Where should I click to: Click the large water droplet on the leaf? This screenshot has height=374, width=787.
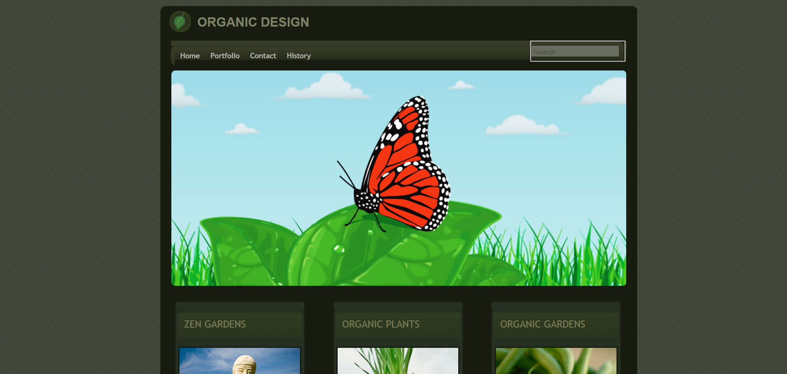coord(338,249)
